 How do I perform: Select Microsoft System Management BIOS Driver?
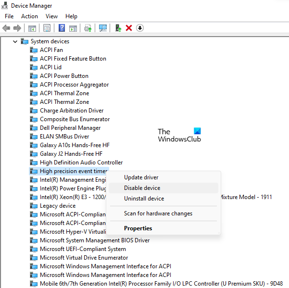click(95, 240)
